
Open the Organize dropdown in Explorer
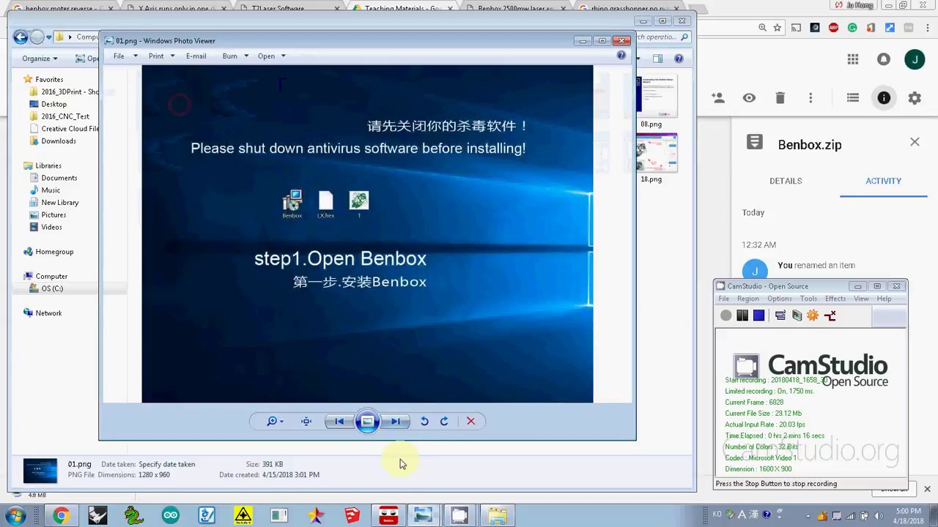40,59
